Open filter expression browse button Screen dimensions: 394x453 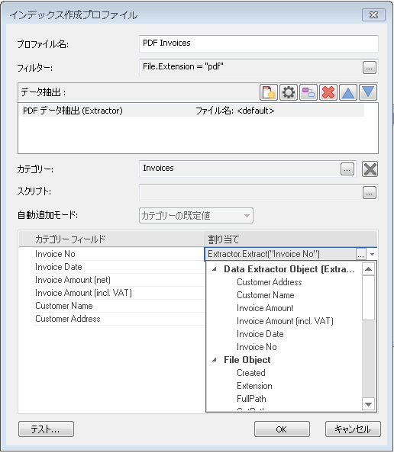pyautogui.click(x=370, y=68)
